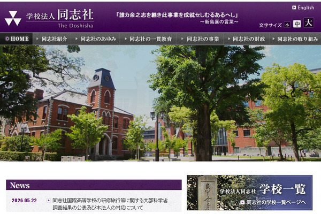Click the campus clock tower hero image
Viewport: 321px width, 214px height.
[160, 103]
